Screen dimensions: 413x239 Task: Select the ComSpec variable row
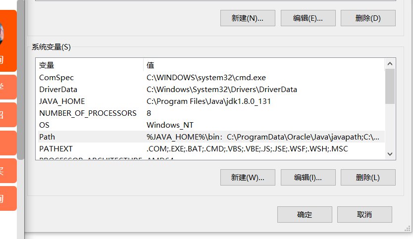tap(211, 78)
